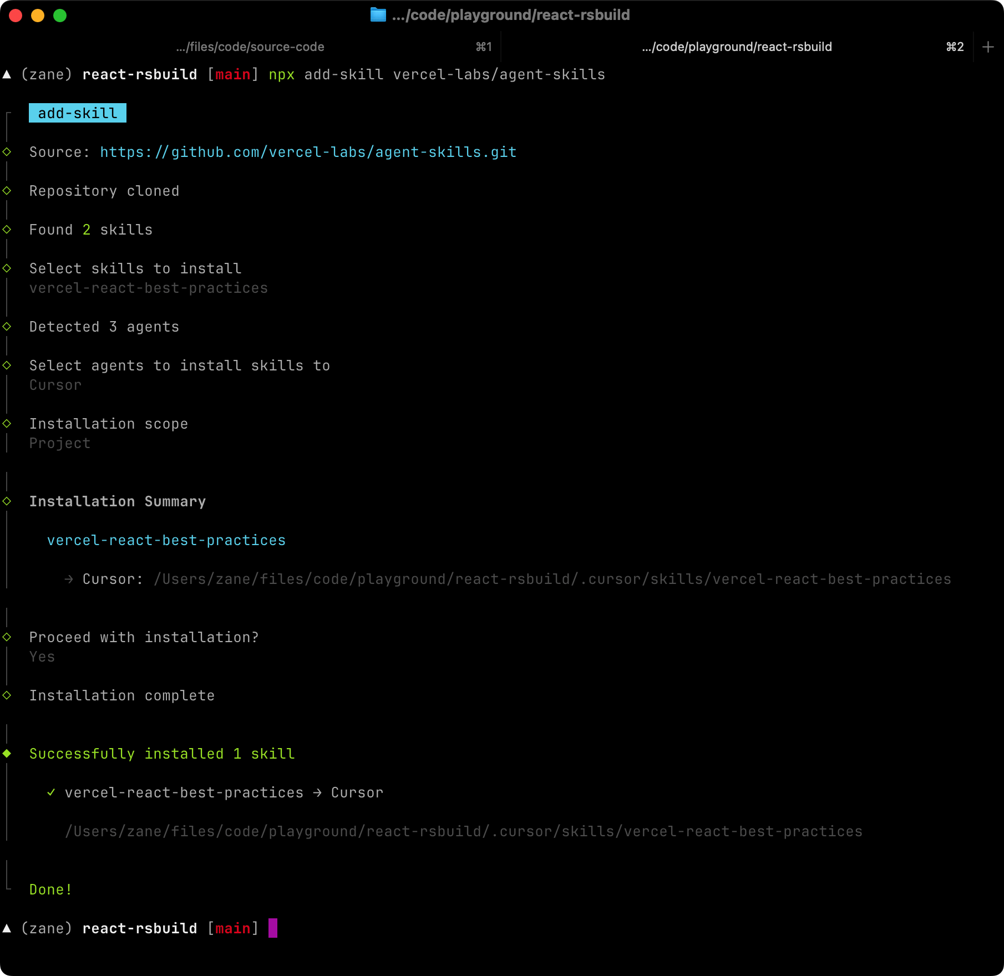
Task: Click the diamond marker beside 'Installation scope'
Action: click(x=7, y=423)
